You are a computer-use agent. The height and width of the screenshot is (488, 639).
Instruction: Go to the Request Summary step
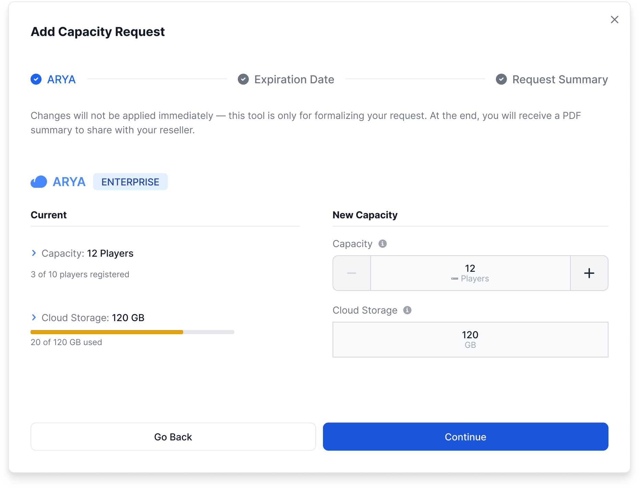point(560,80)
